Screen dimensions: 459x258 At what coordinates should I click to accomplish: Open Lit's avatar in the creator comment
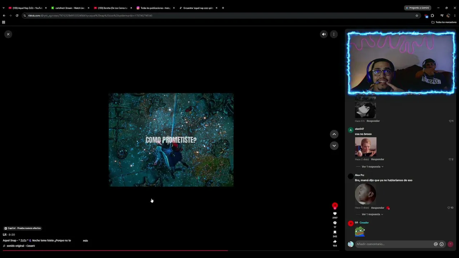[351, 224]
